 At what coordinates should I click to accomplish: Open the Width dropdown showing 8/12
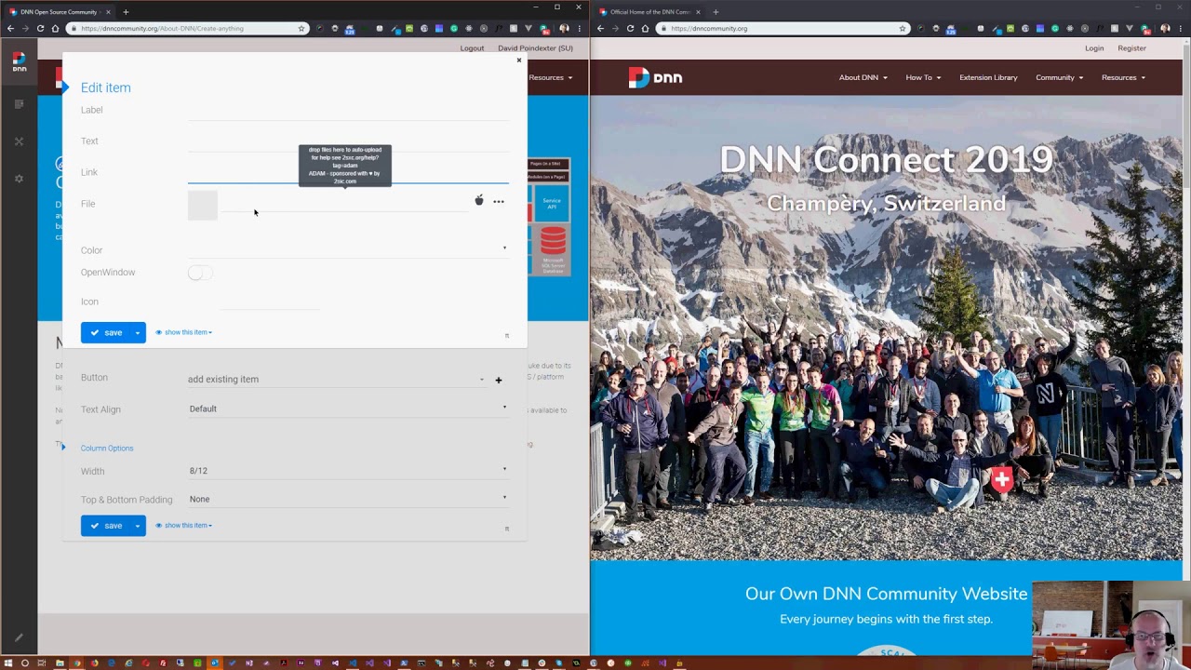(347, 471)
